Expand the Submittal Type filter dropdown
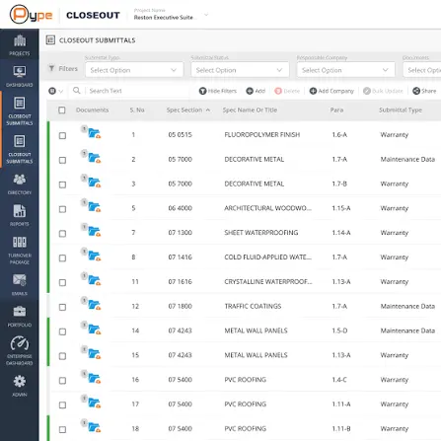441x441 pixels. click(134, 70)
